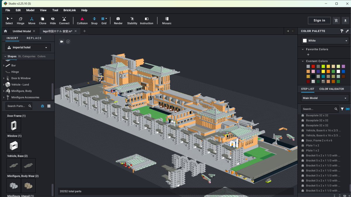The height and width of the screenshot is (197, 351).
Task: Open the White color dropdown
Action: [325, 41]
